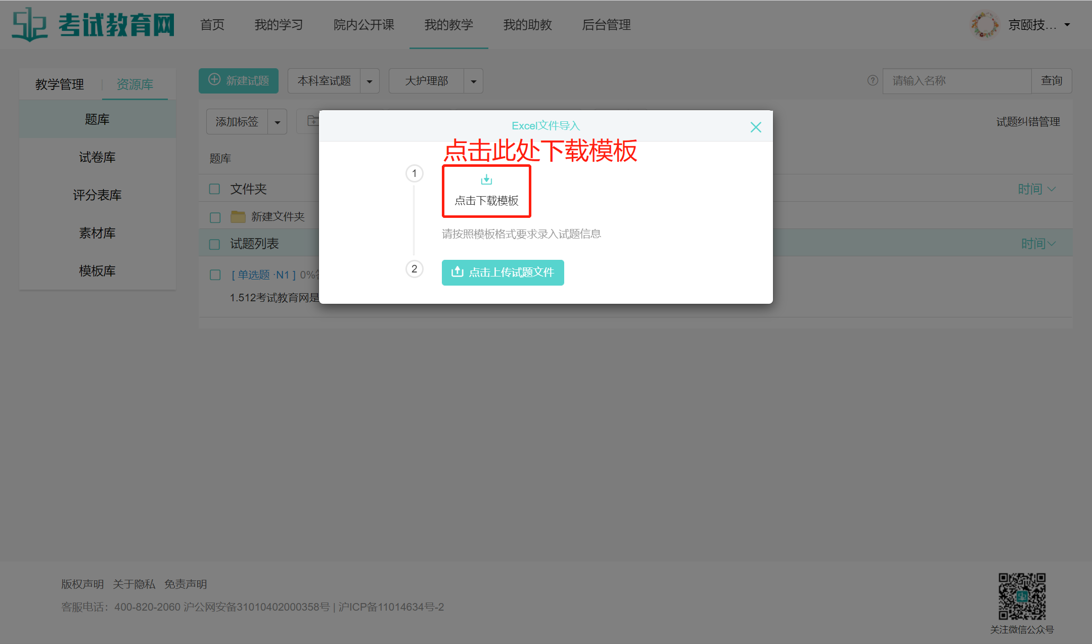Image resolution: width=1092 pixels, height=644 pixels.
Task: Switch to the 资源库 tab
Action: 134,84
